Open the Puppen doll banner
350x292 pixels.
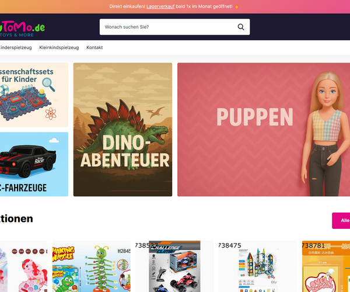[264, 130]
